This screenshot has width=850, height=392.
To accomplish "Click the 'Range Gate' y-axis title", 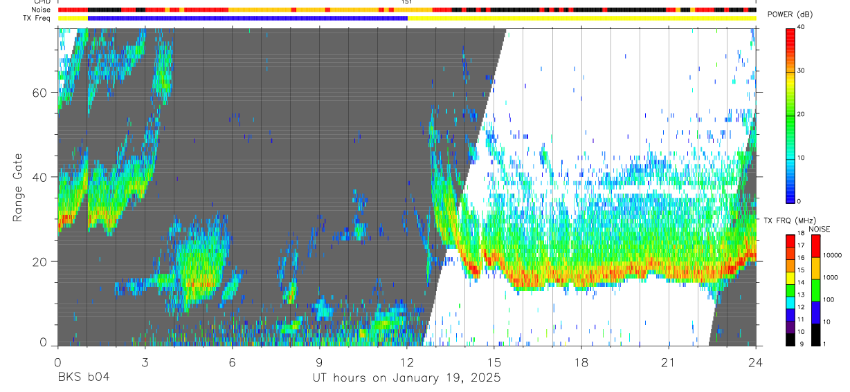I will pos(19,188).
